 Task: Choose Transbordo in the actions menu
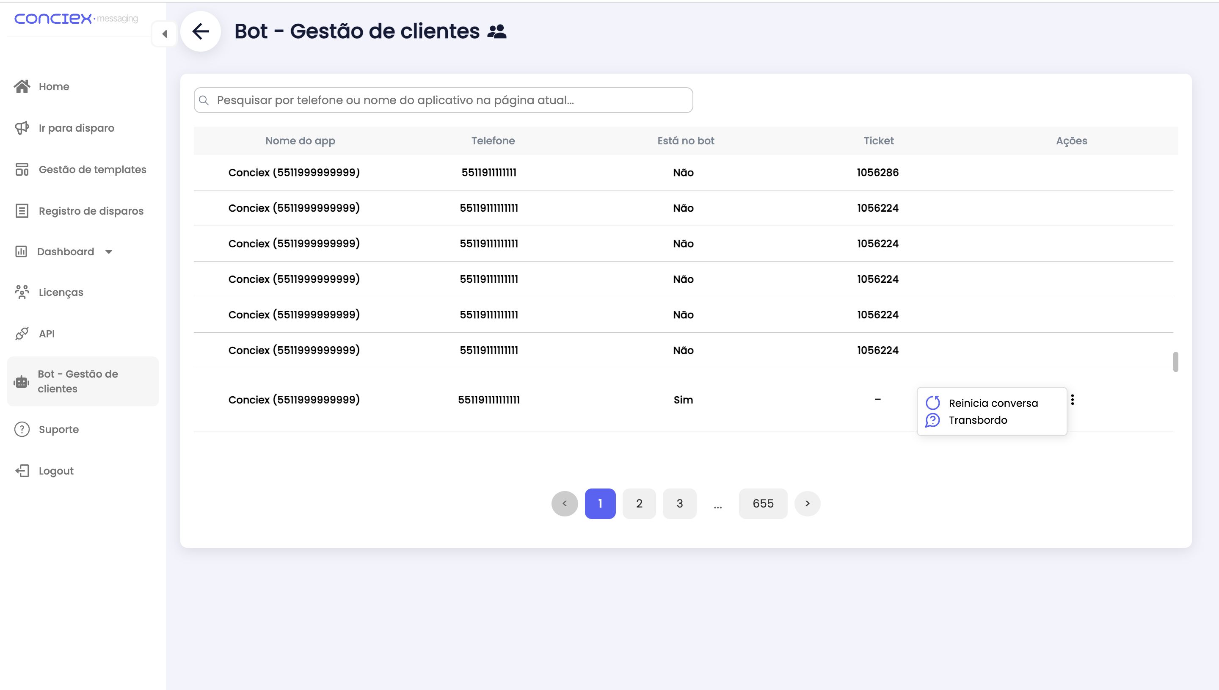(x=977, y=420)
